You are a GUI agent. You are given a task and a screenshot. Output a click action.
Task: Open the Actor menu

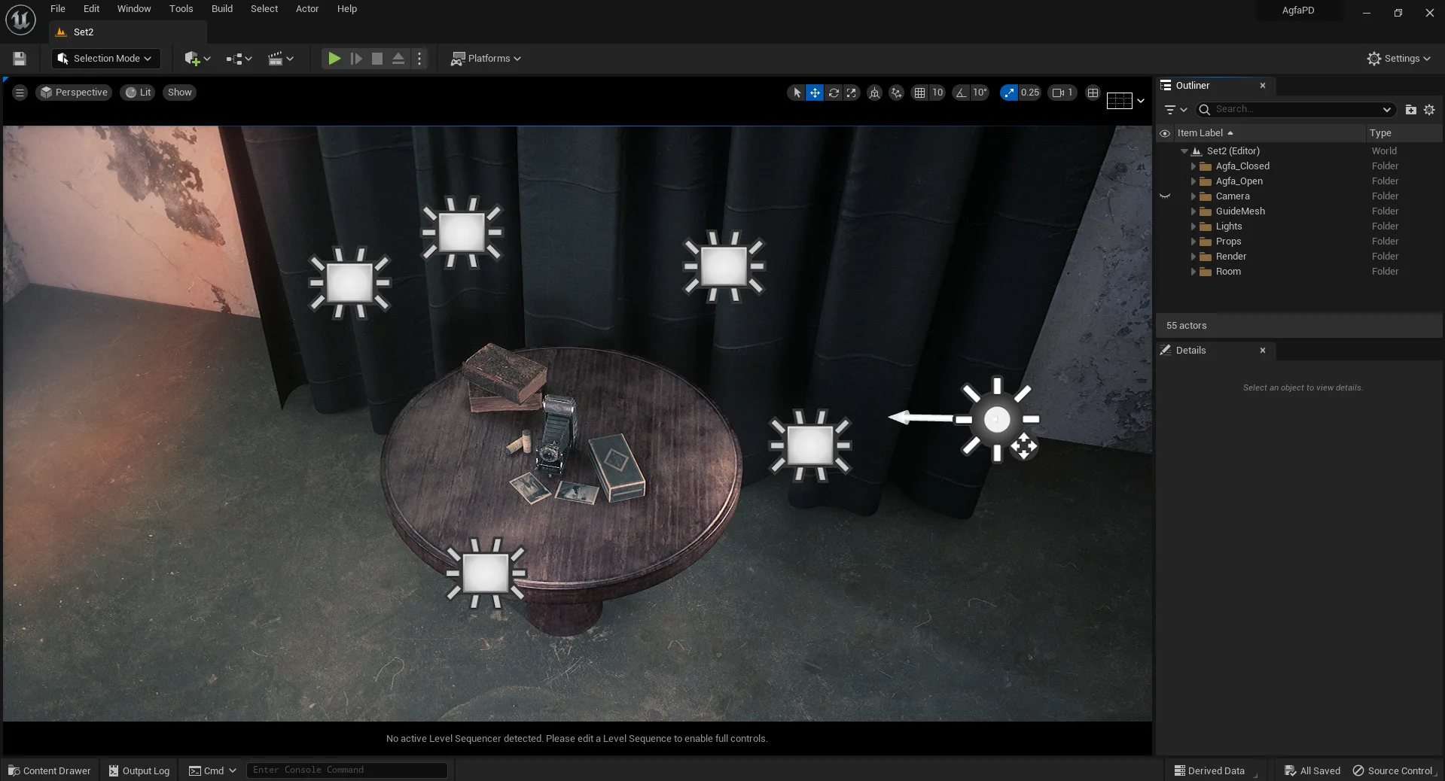[307, 9]
